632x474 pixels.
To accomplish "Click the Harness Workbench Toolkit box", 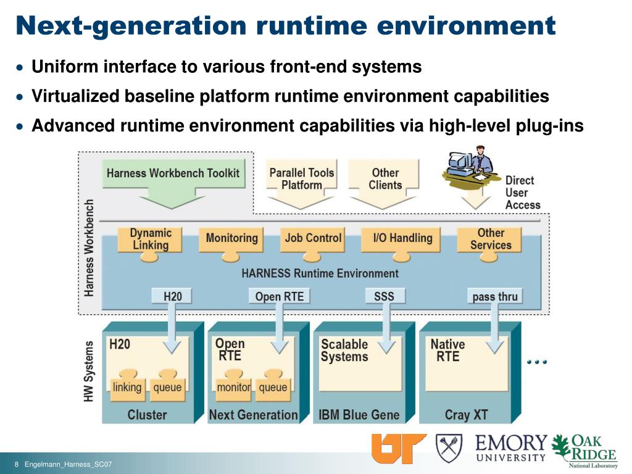I will (173, 174).
